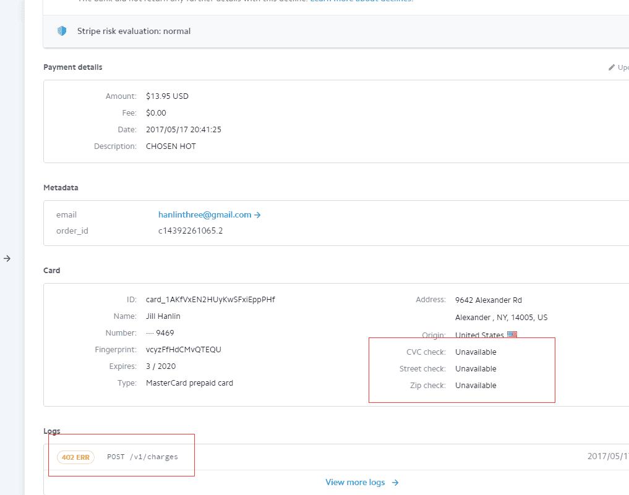Viewport: 629px width, 495px height.
Task: Click the Stripe risk evaluation: normal text
Action: (x=134, y=31)
